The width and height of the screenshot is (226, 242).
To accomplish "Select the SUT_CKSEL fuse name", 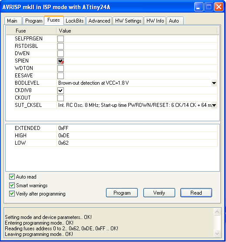I will click(28, 105).
